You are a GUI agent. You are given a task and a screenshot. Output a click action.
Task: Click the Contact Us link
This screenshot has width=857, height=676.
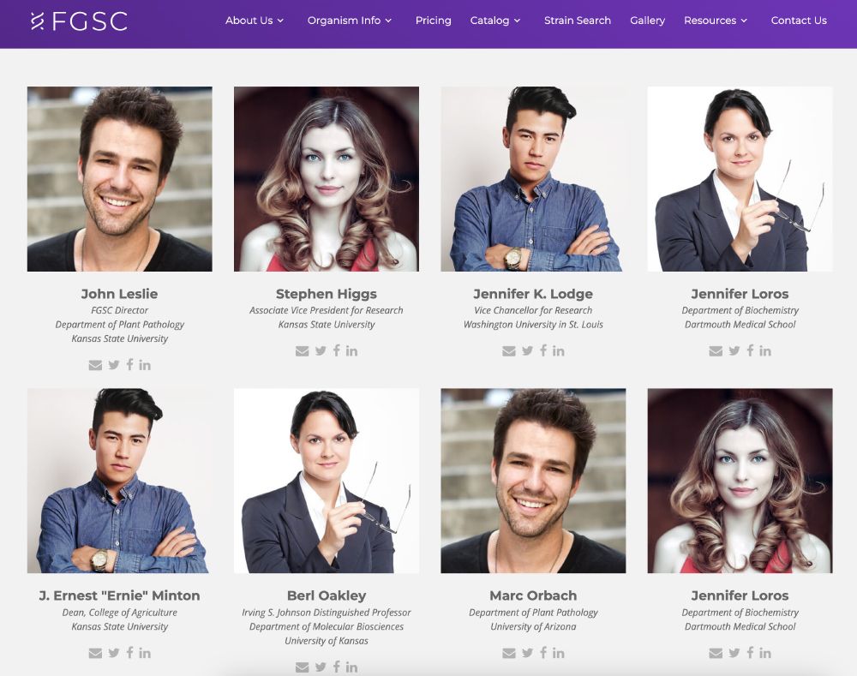[799, 21]
